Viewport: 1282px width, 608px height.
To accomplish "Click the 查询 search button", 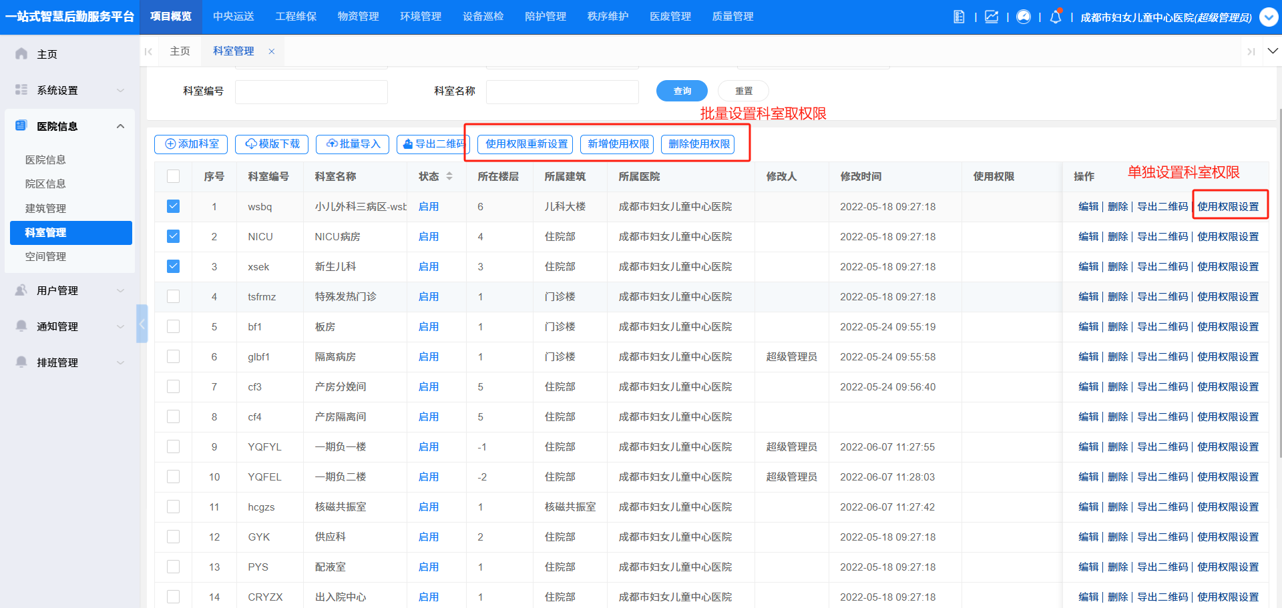I will click(x=682, y=91).
